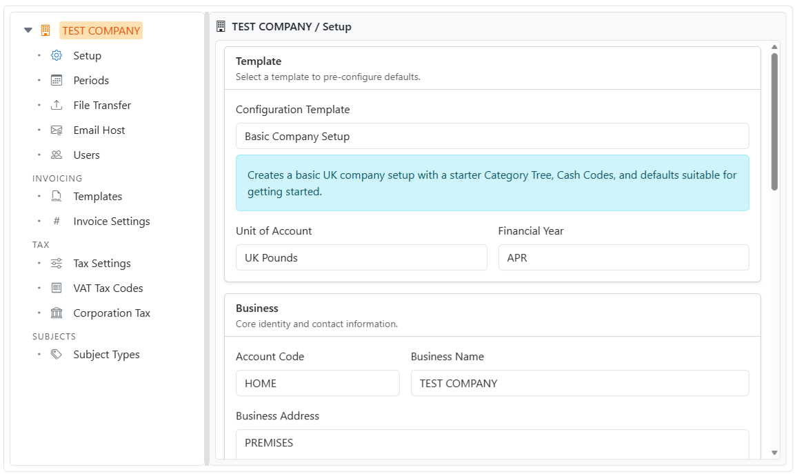Screen dimensions: 795x474
Task: Click the Users people icon
Action: 57,155
